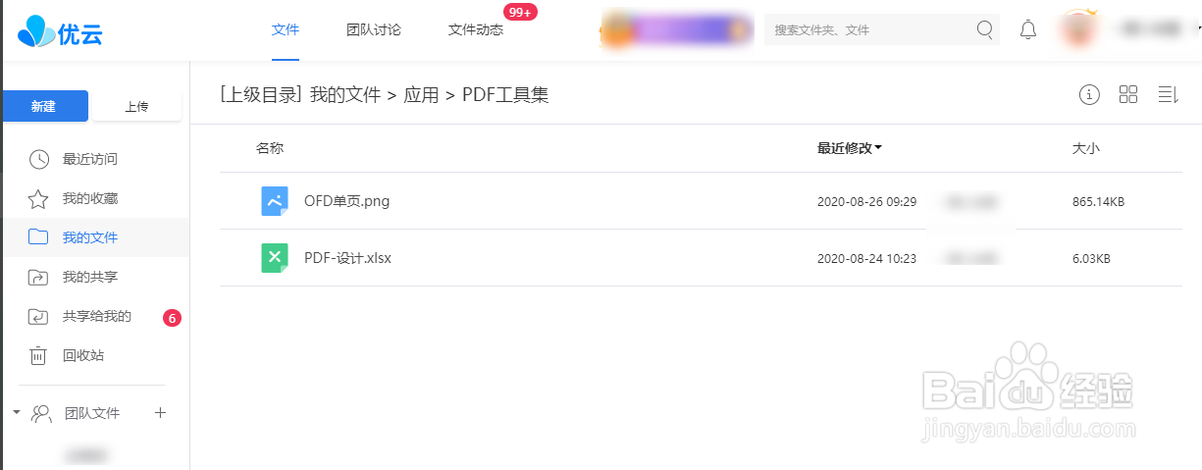Add a new team folder with the plus icon
Image resolution: width=1202 pixels, height=470 pixels.
coord(161,413)
